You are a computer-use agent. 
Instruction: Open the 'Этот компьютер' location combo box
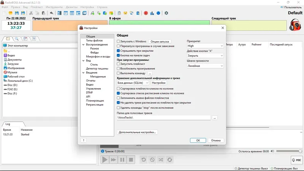[40, 46]
